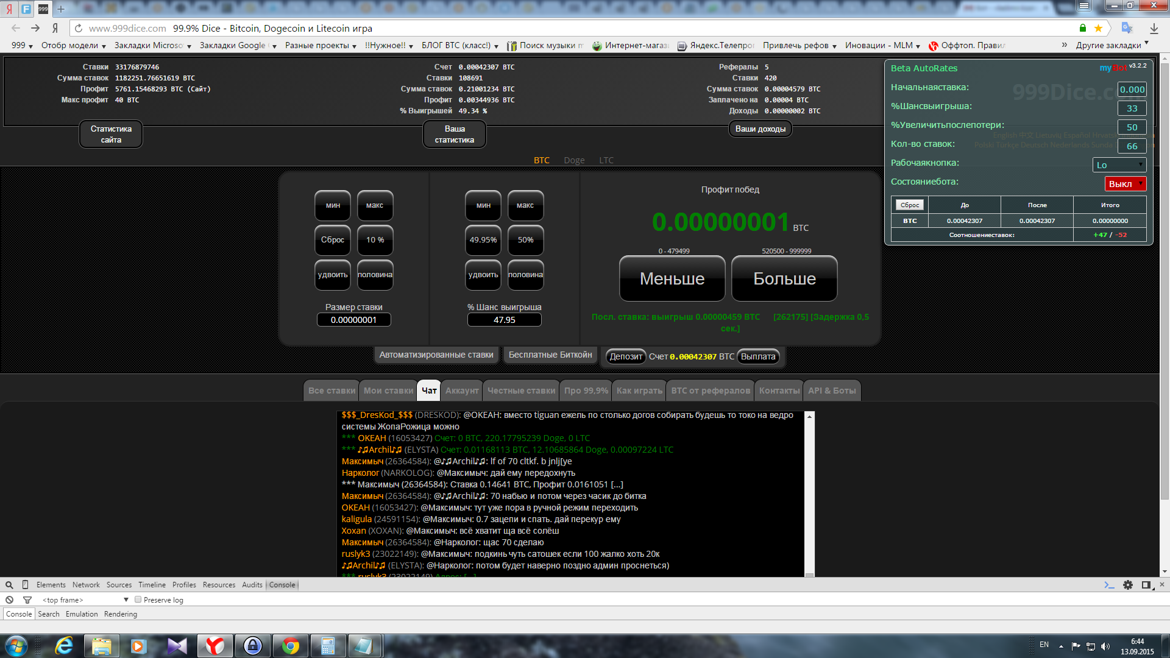
Task: Switch currency to Doge
Action: click(x=574, y=160)
